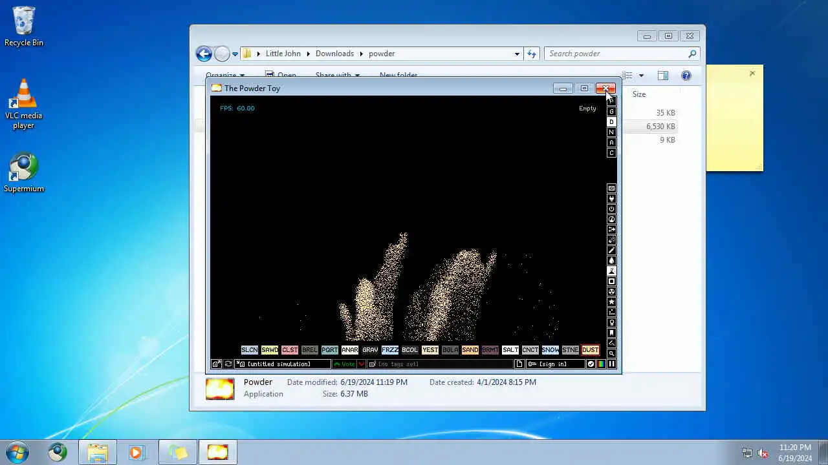
Task: Pause or resume the simulation
Action: (x=611, y=364)
